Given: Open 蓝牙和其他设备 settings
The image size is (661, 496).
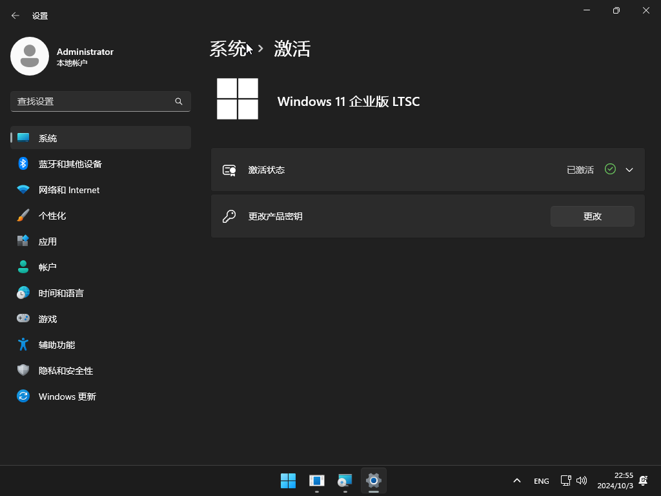Looking at the screenshot, I should (100, 163).
